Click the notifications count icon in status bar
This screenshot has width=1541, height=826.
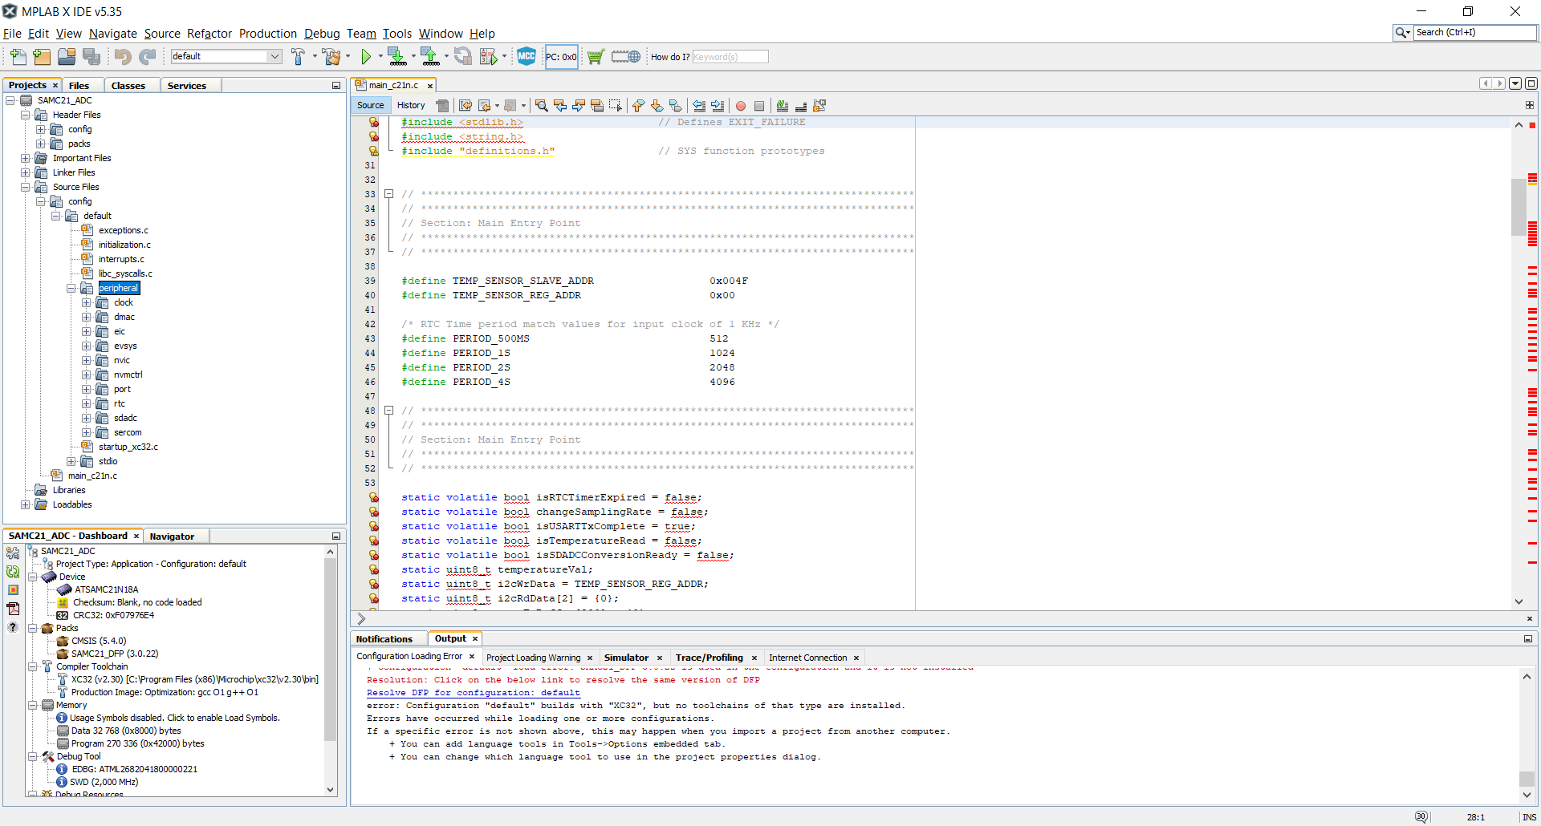pyautogui.click(x=1421, y=816)
